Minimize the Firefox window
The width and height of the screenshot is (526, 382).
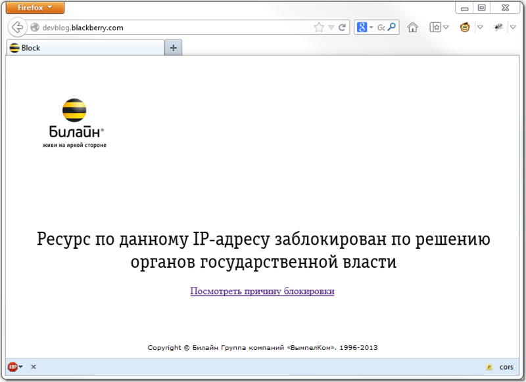click(464, 8)
